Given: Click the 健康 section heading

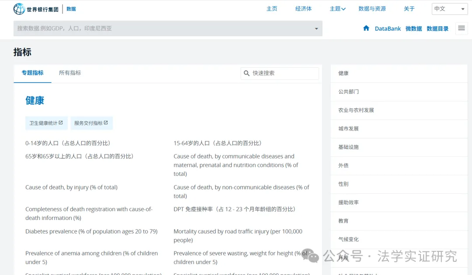Looking at the screenshot, I should click(x=35, y=100).
